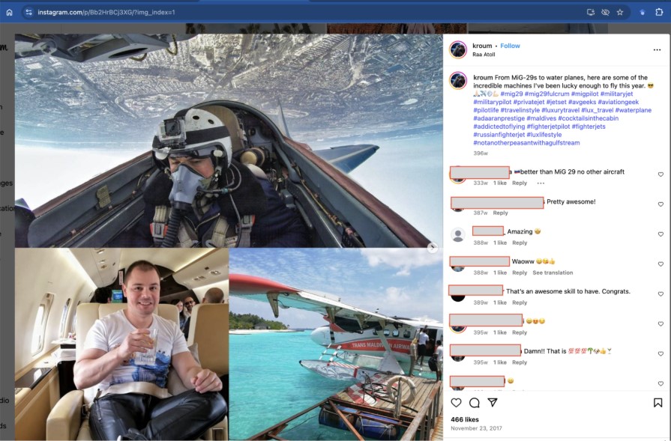Screen dimensions: 671x441
Task: Open the #mig29 hashtag
Action: (511, 94)
